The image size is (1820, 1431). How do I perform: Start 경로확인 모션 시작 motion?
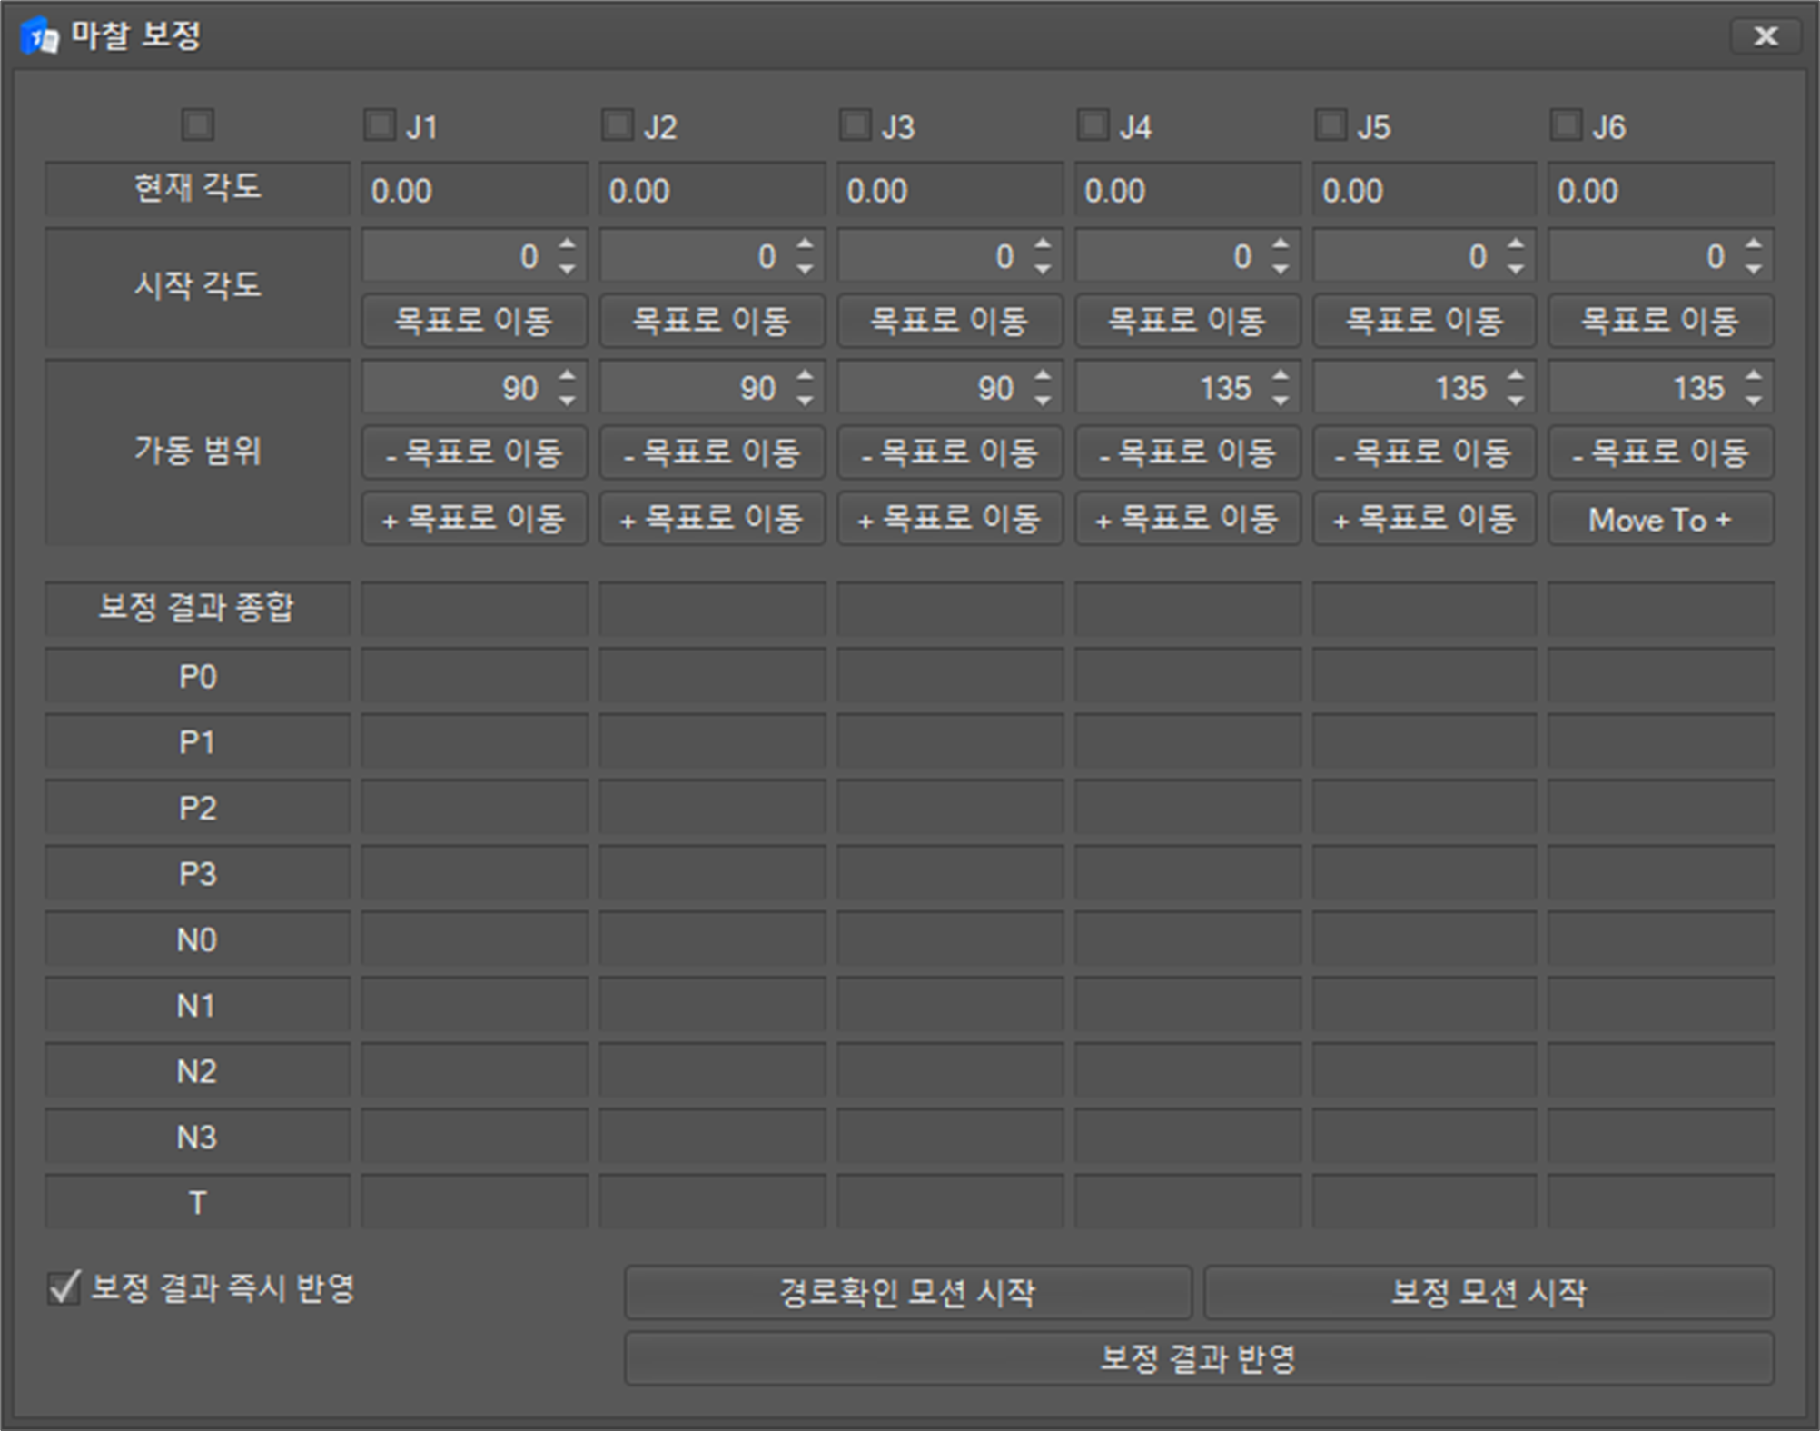907,1292
